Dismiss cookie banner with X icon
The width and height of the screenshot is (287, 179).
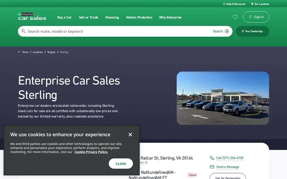point(130,135)
